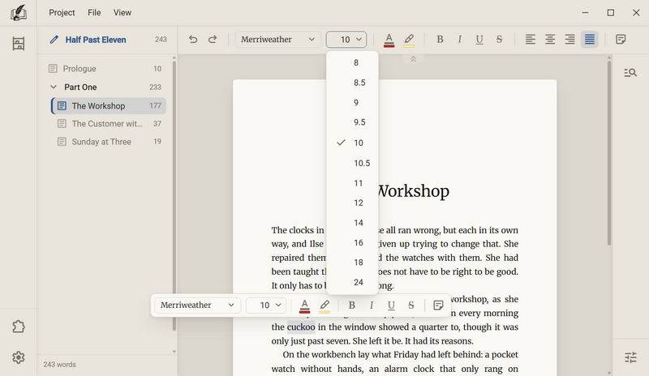
Task: Open font family dropdown in floating toolbar
Action: pyautogui.click(x=197, y=305)
